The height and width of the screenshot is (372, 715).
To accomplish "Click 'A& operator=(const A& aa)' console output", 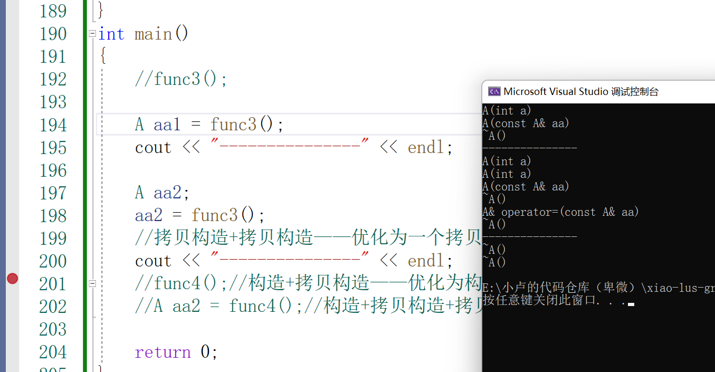I will [560, 212].
